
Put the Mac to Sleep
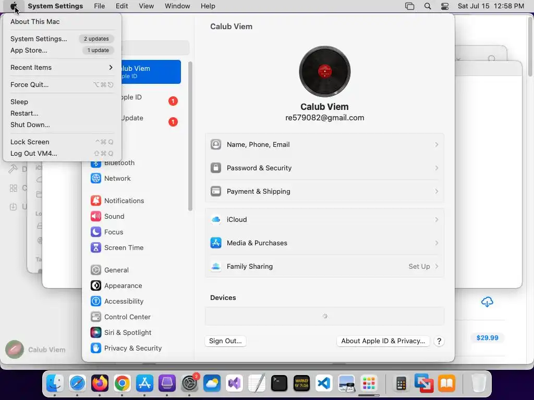click(62, 102)
